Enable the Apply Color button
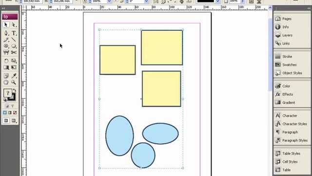This screenshot has width=312, height=176. click(5, 113)
